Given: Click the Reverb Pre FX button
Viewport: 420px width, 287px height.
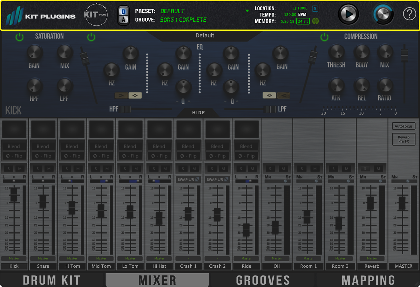Looking at the screenshot, I should coord(403,139).
